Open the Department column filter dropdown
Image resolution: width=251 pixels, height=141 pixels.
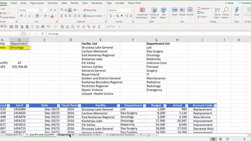click(x=144, y=105)
